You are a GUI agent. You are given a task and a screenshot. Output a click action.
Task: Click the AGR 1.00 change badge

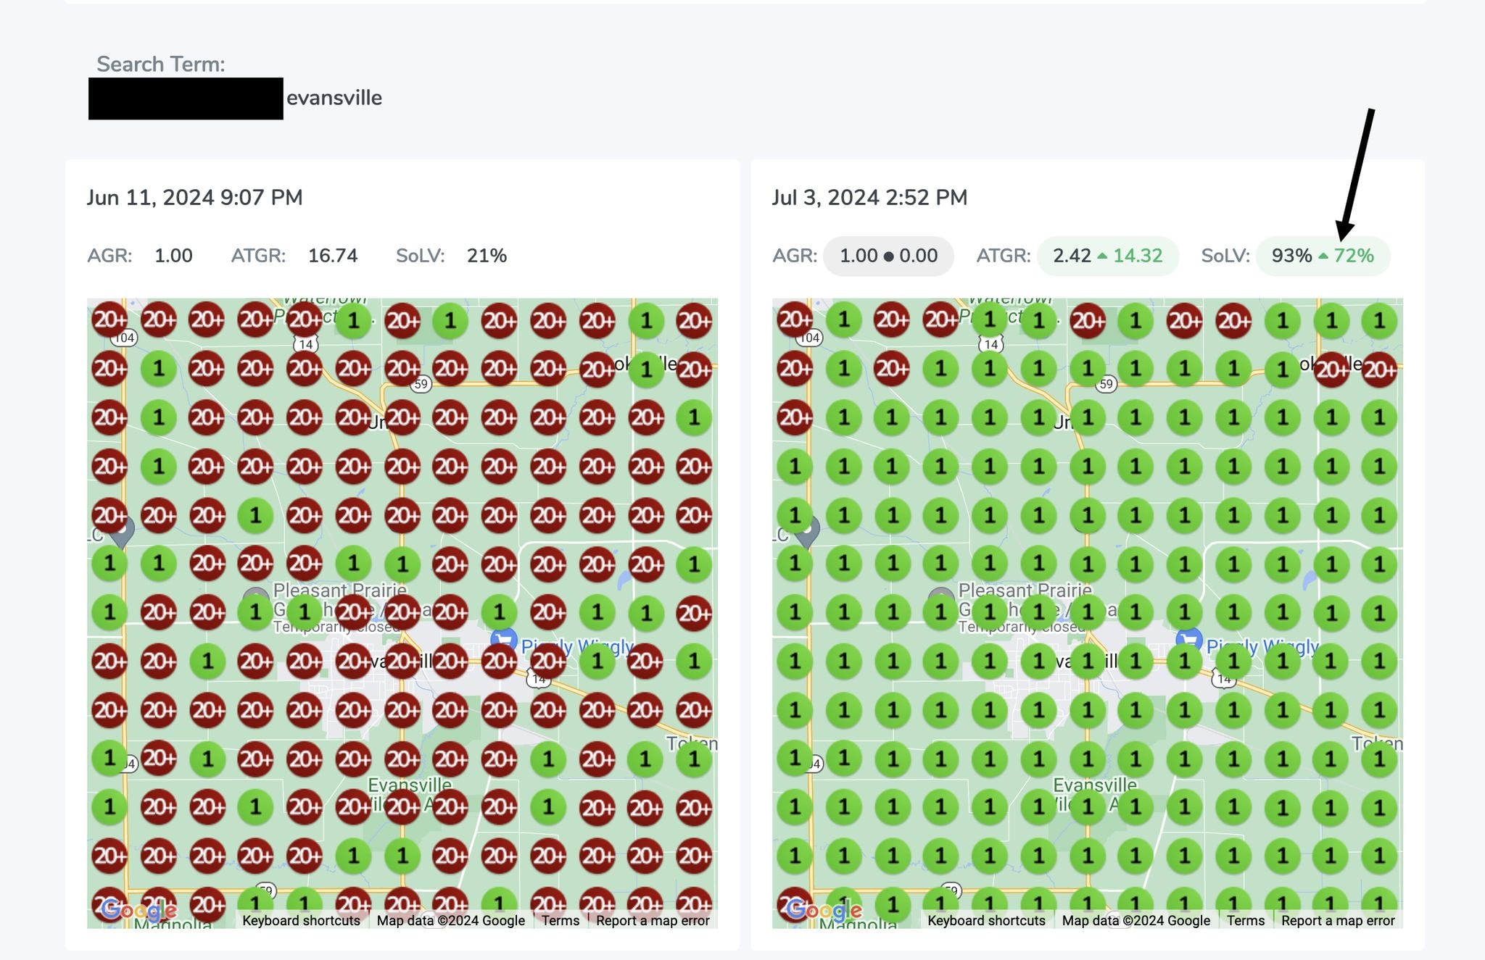coord(888,256)
